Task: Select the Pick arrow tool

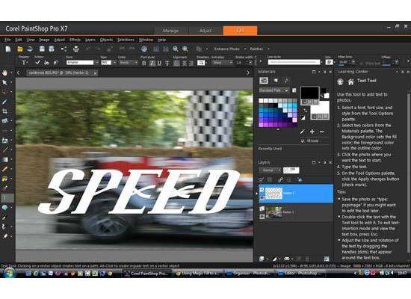Action: pos(4,82)
